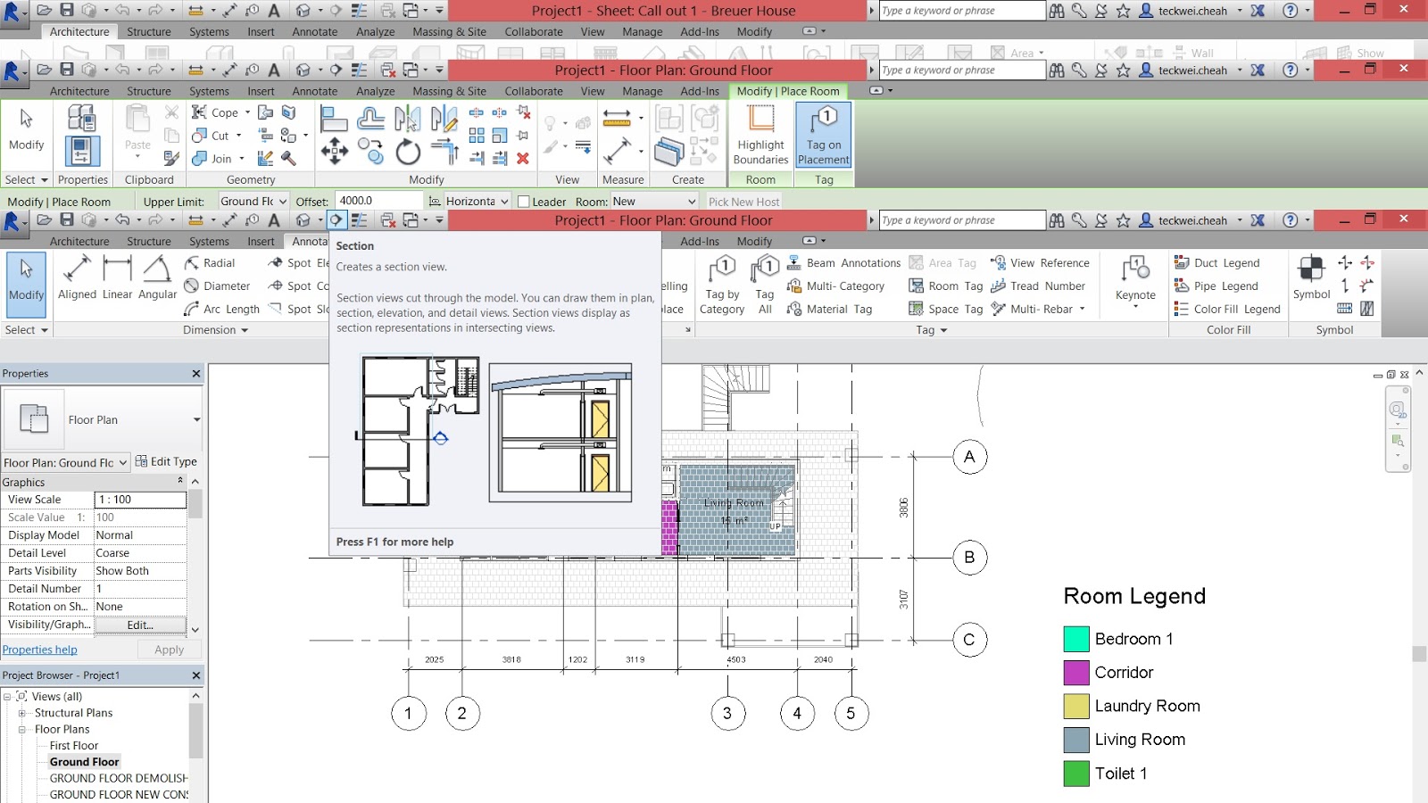
Task: Open the Manage tab in middle window
Action: tap(642, 91)
